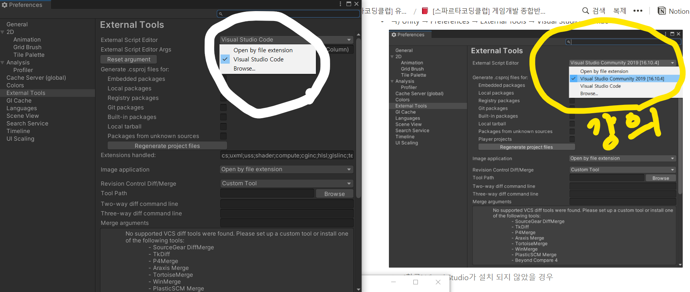Select Search Service in the Unity Preferences sidebar
The image size is (690, 292).
(27, 124)
